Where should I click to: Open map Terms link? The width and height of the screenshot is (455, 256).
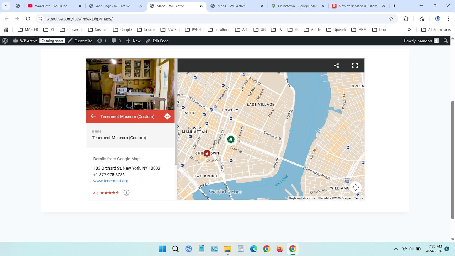coord(358,198)
